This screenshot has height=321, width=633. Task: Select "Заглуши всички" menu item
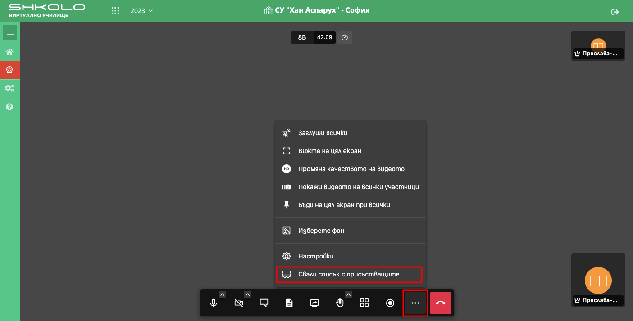coord(351,133)
